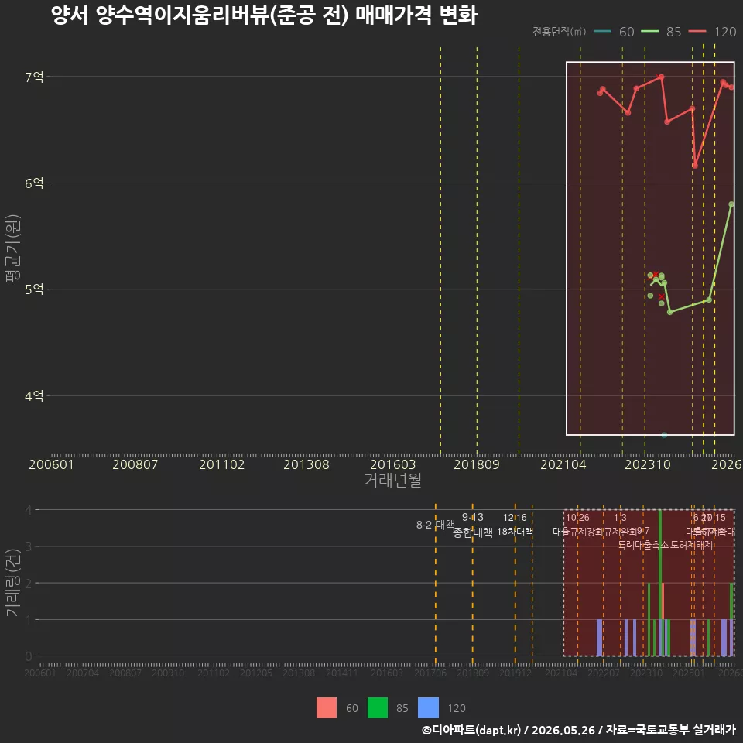Click the '10·26 대출규제강화' policy annotation
743x743 pixels.
click(577, 525)
